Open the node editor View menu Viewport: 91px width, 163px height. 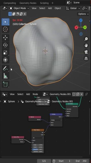pos(12,94)
